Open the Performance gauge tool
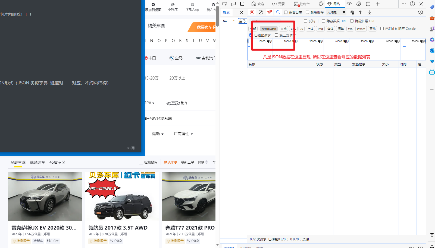The width and height of the screenshot is (435, 248). coord(349,4)
